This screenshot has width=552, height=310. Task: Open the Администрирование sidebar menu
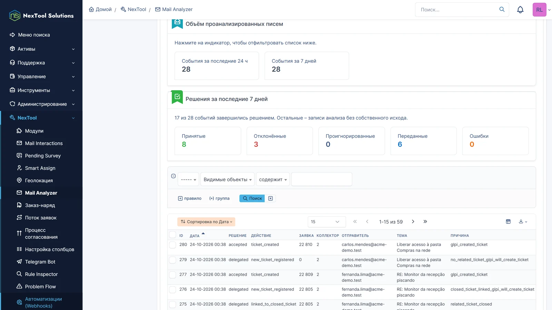point(42,104)
